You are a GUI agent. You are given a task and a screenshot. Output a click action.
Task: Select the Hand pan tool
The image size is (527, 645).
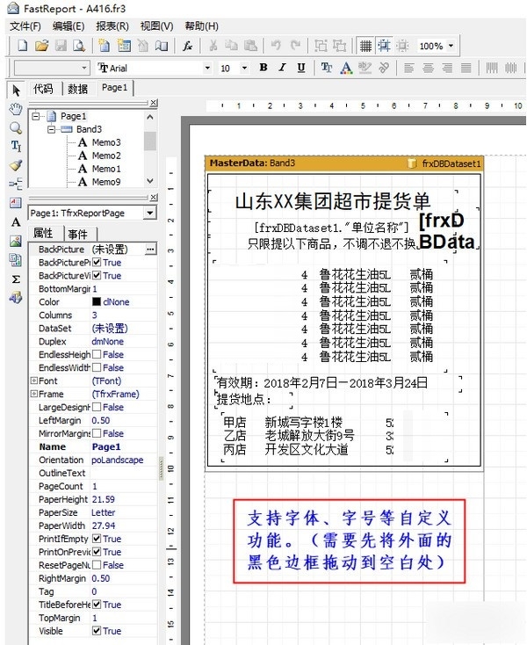(x=15, y=109)
